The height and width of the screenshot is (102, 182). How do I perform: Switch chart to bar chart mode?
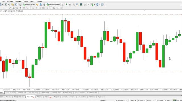(63, 5)
